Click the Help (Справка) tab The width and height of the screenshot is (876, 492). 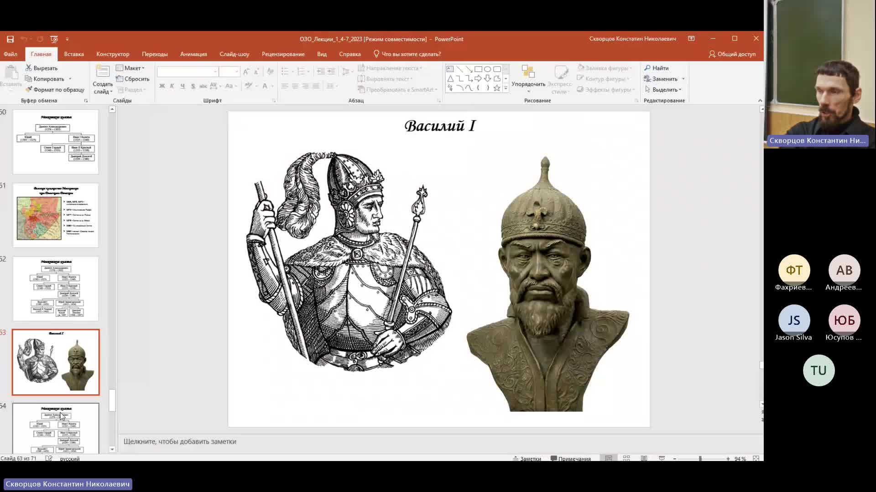(350, 54)
